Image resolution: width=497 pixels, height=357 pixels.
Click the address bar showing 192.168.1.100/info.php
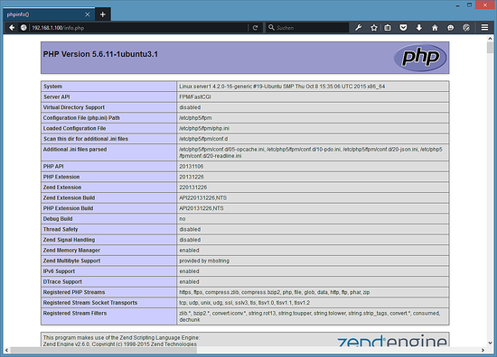pos(139,28)
